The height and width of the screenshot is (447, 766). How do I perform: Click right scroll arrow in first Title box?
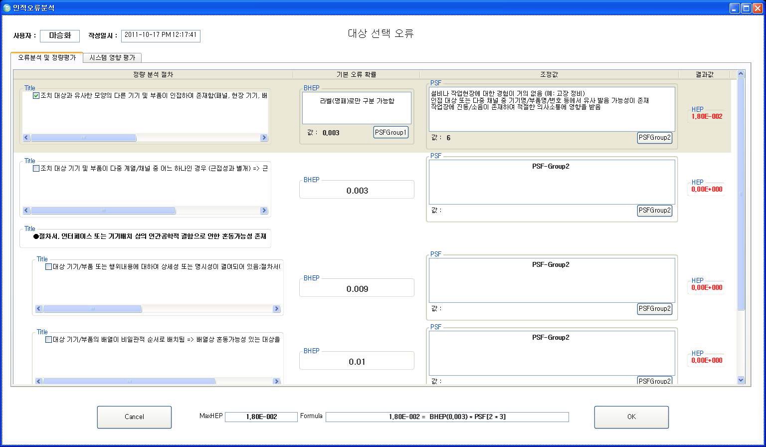pos(264,138)
